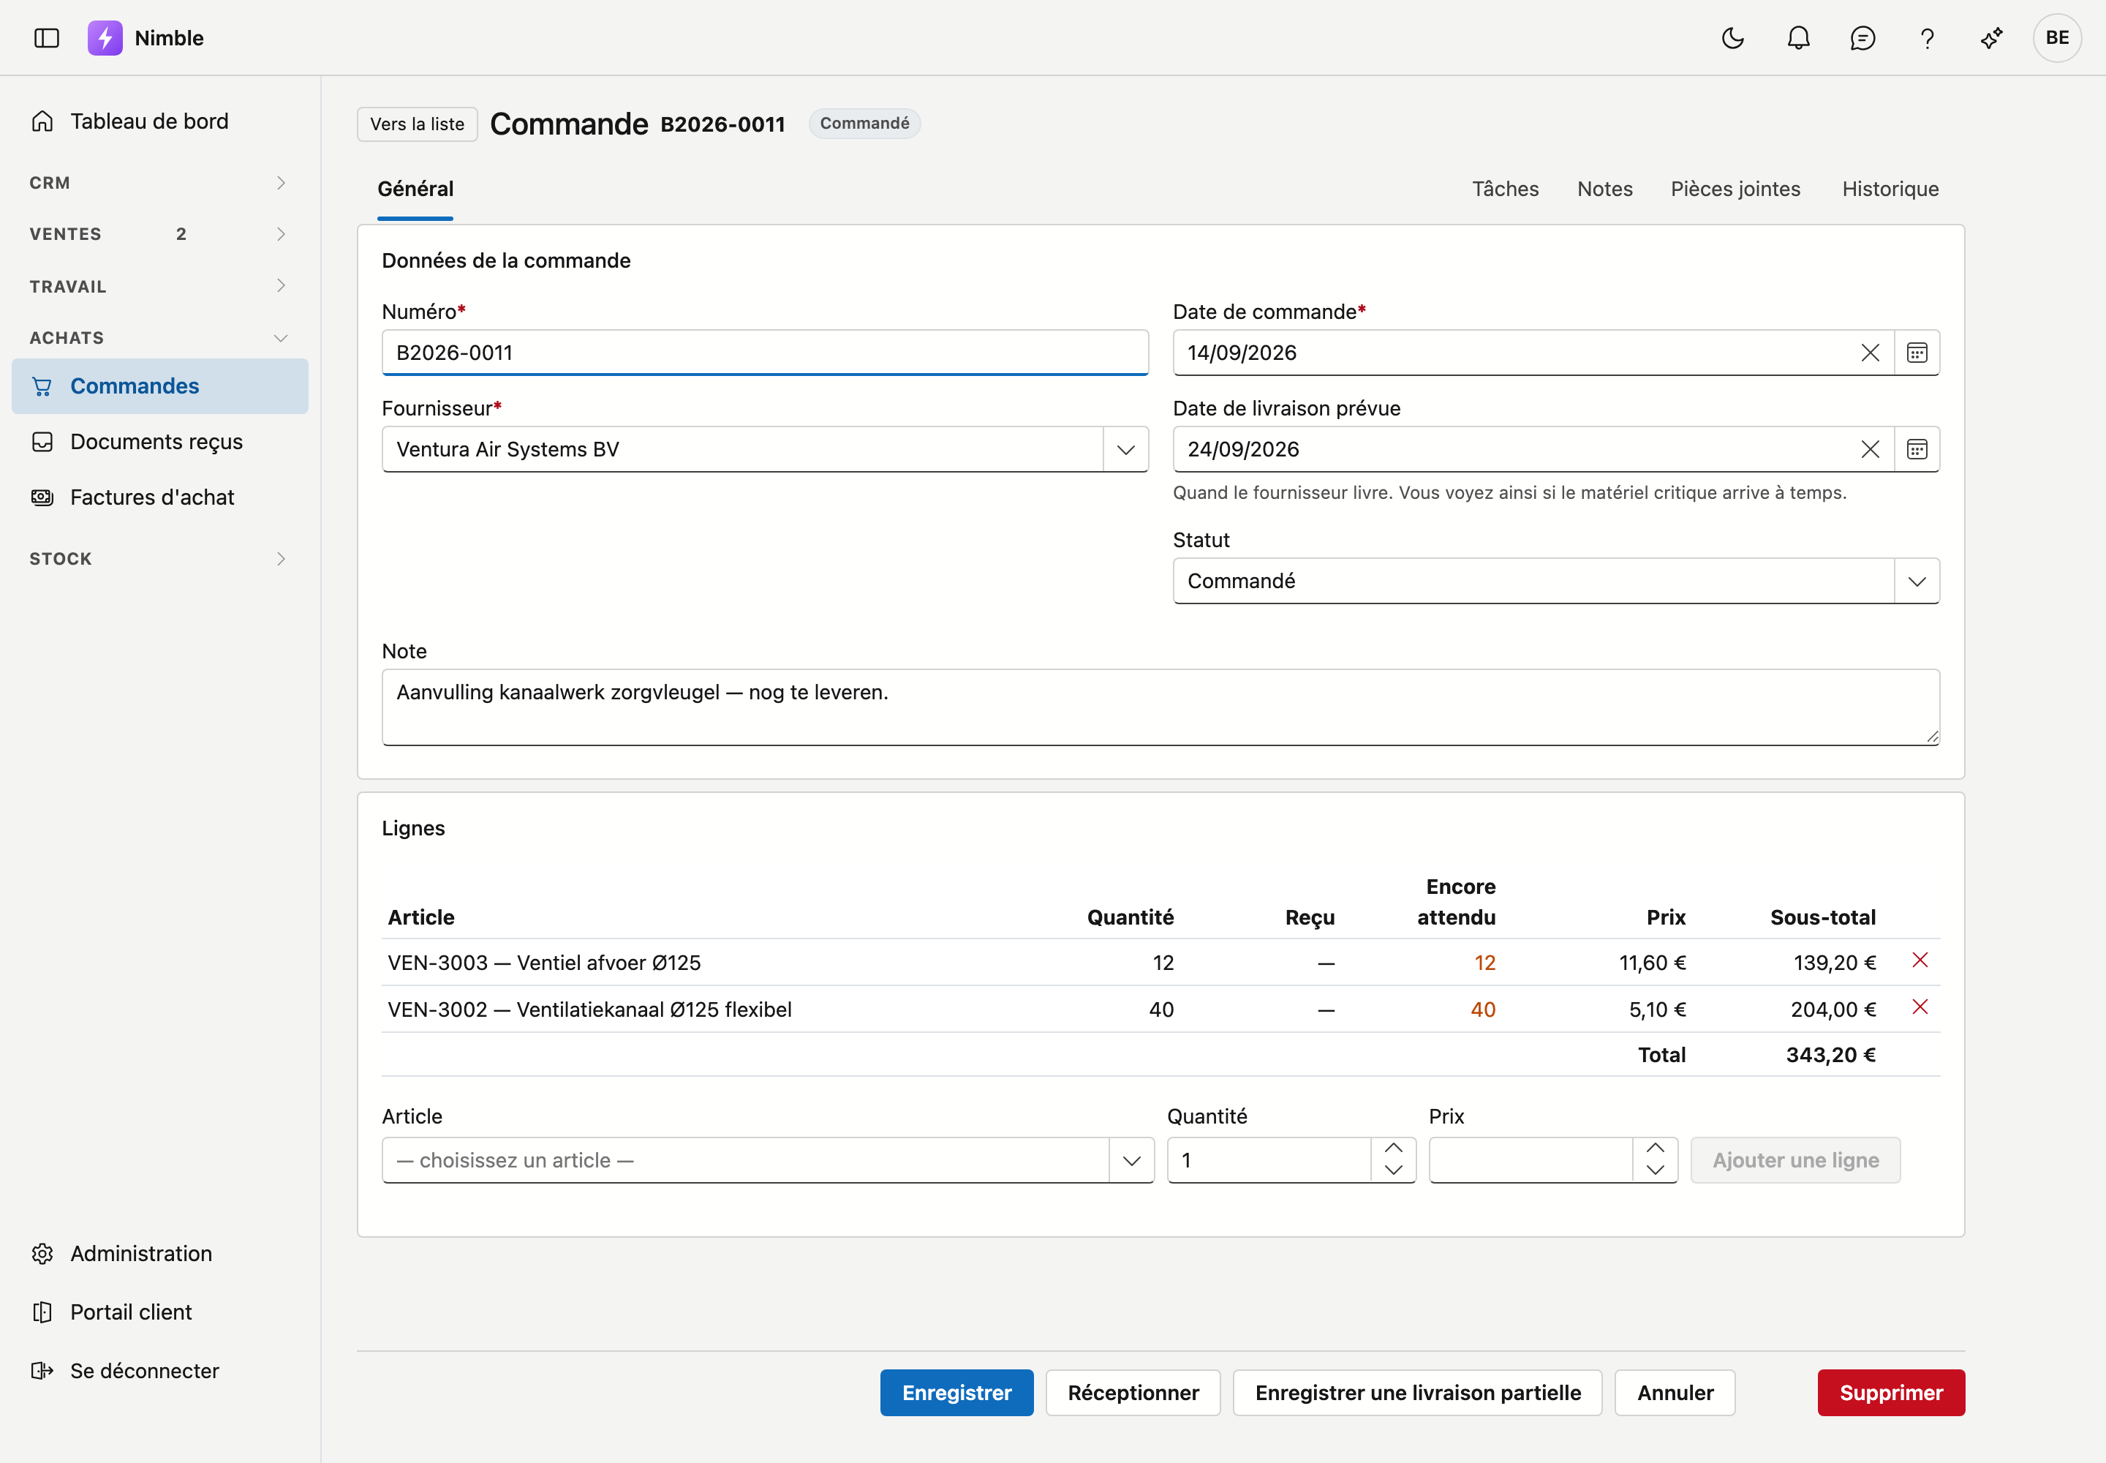2106x1463 pixels.
Task: Delete the VEN-3003 Ventiel afvoer line
Action: pos(1920,960)
